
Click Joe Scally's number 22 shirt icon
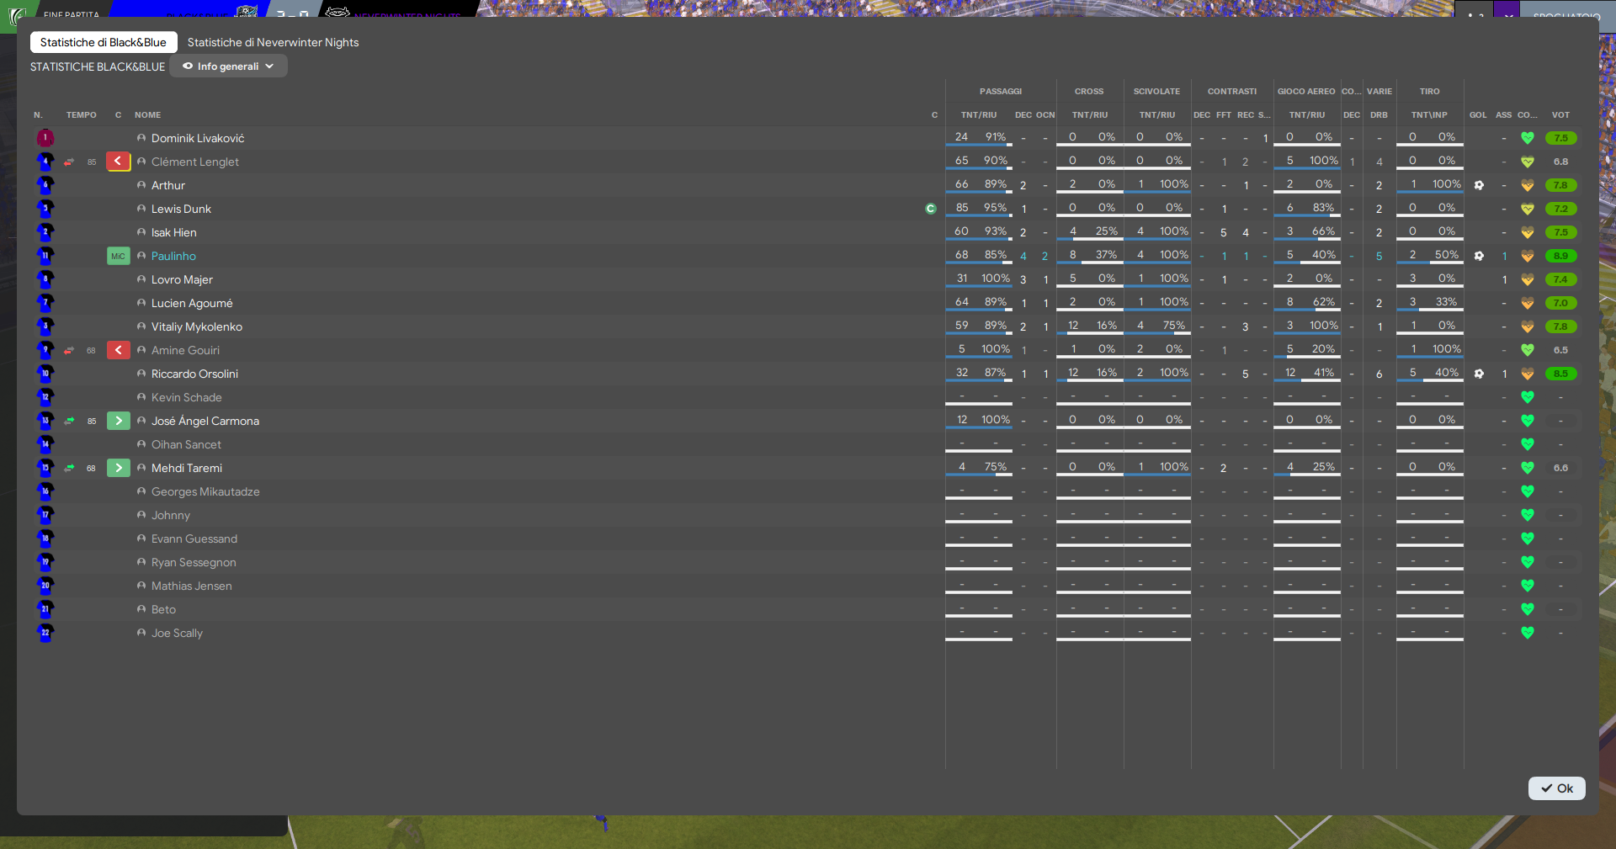[x=45, y=633]
